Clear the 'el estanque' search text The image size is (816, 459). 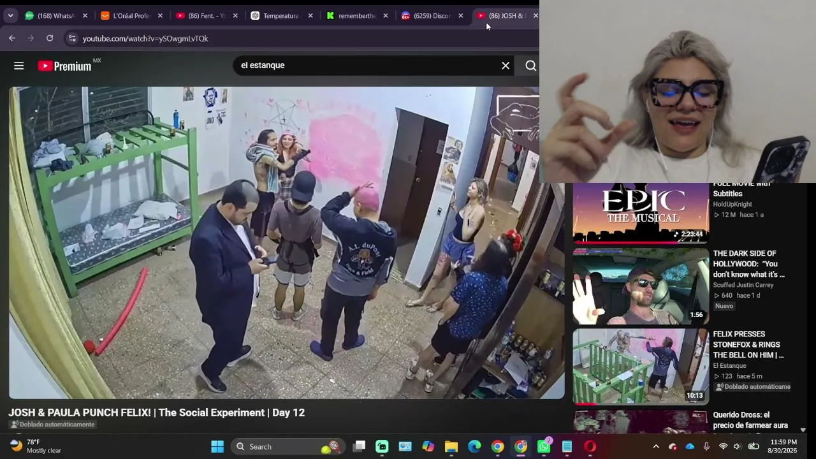coord(506,66)
